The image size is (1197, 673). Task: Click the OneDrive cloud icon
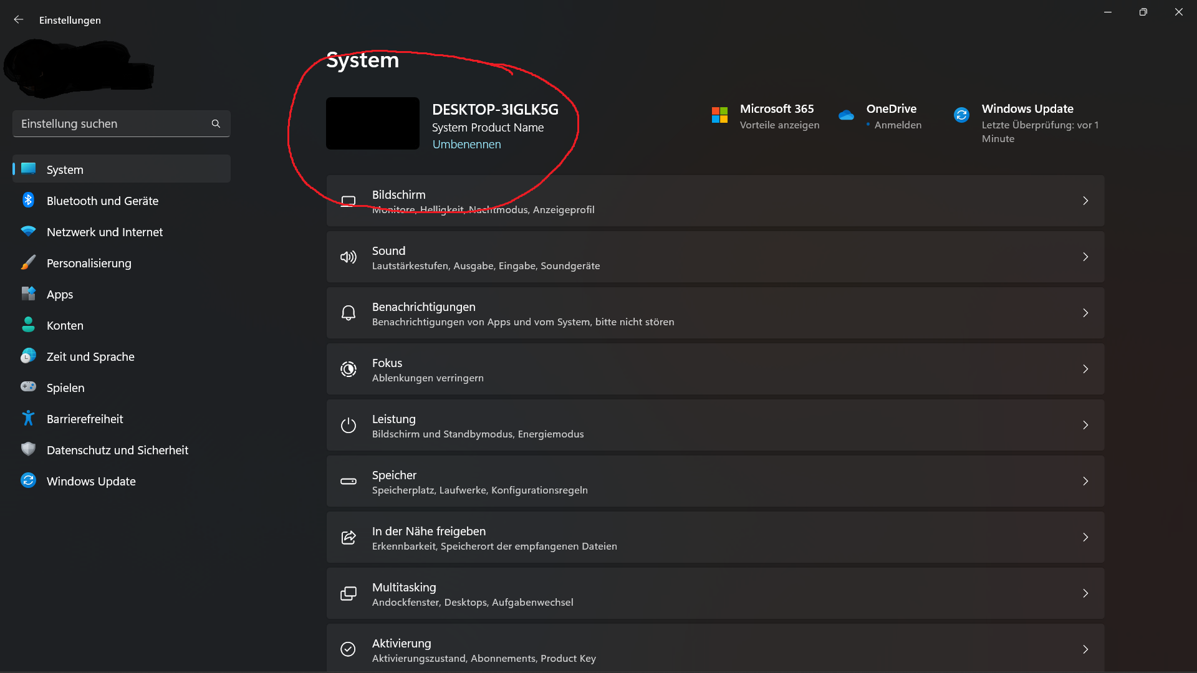(x=846, y=115)
